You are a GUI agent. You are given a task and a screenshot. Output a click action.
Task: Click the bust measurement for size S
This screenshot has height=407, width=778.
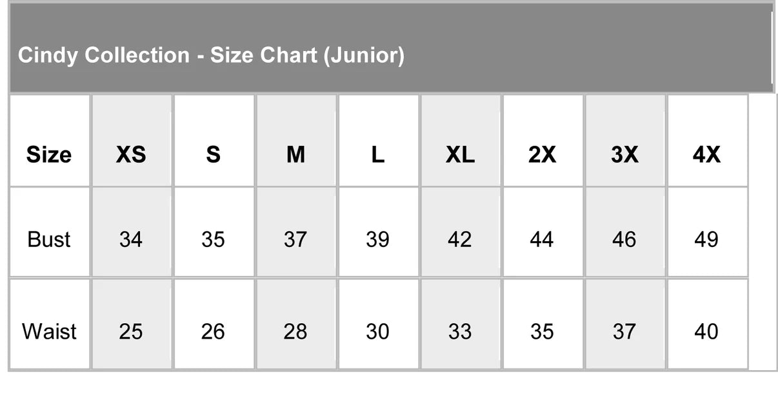pos(213,239)
